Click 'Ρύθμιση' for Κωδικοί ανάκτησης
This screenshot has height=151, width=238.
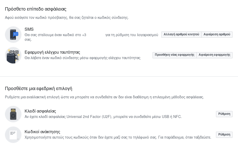click(224, 134)
